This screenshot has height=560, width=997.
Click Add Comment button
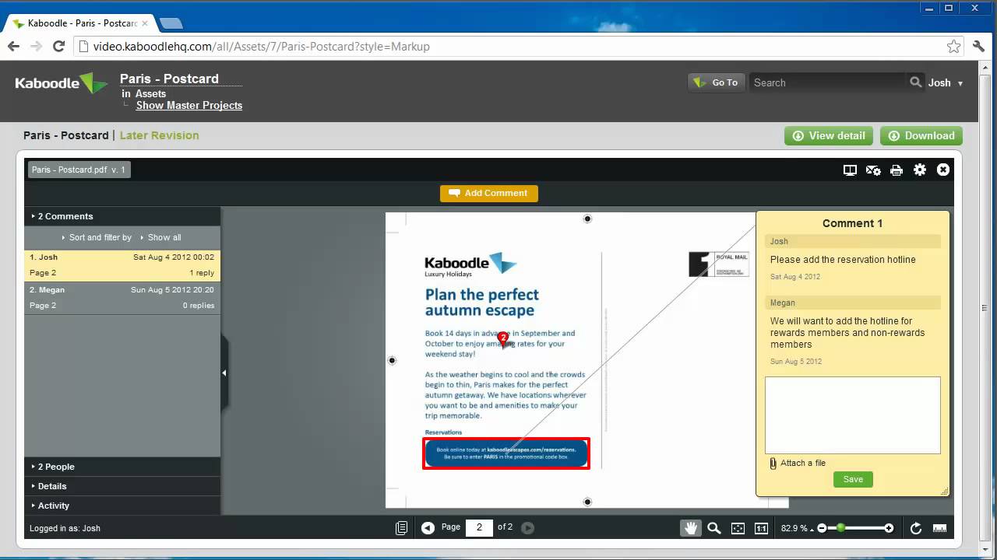(488, 193)
